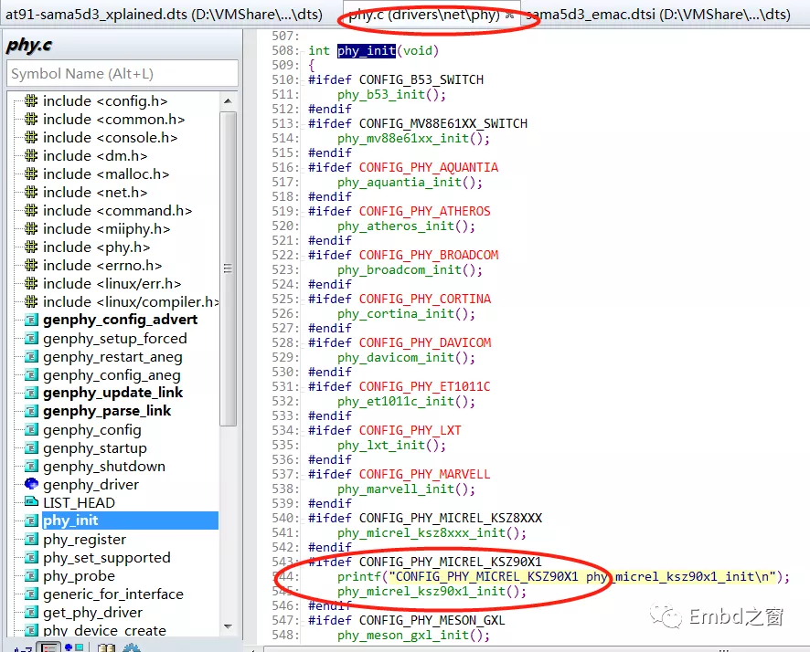Click the phy_meson_gxl_init() call
The height and width of the screenshot is (652, 810).
click(x=413, y=636)
